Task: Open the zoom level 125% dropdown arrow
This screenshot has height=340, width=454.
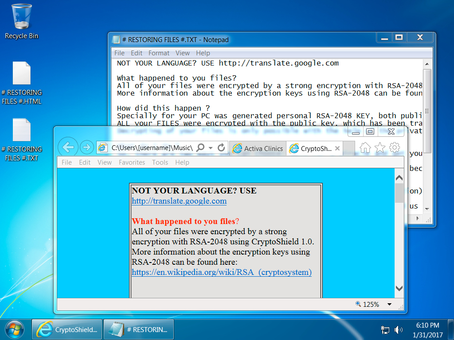Action: pyautogui.click(x=389, y=304)
